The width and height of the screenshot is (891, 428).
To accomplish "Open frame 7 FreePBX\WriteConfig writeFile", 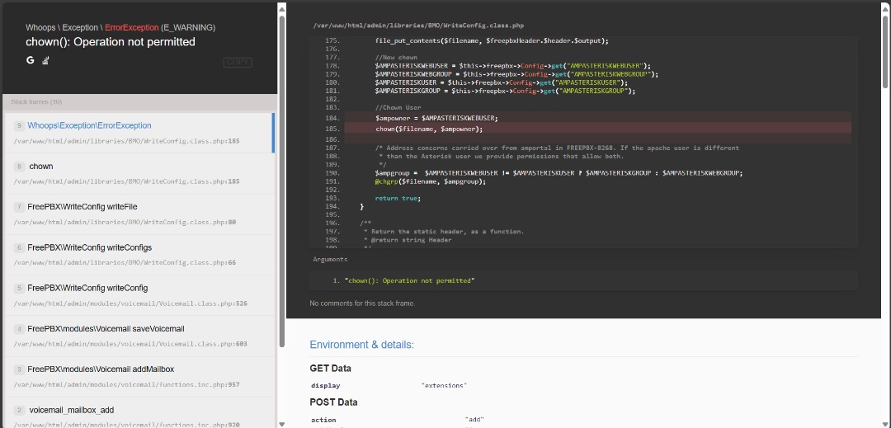I will (x=139, y=214).
